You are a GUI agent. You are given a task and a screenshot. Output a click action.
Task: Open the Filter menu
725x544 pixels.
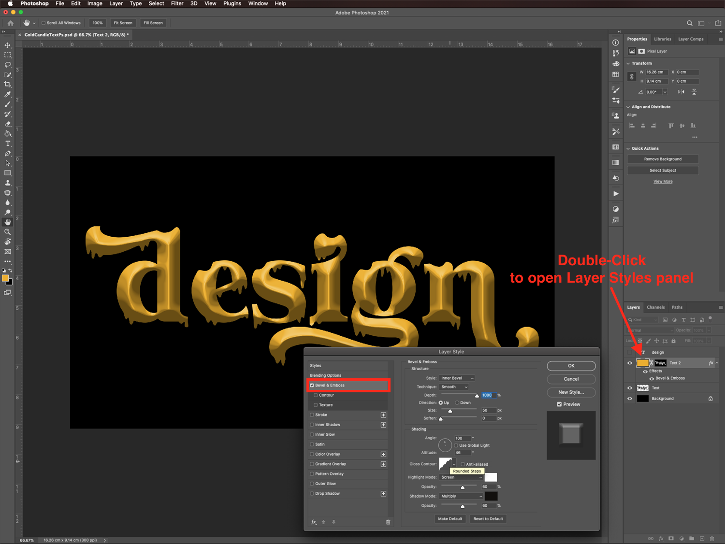point(177,3)
